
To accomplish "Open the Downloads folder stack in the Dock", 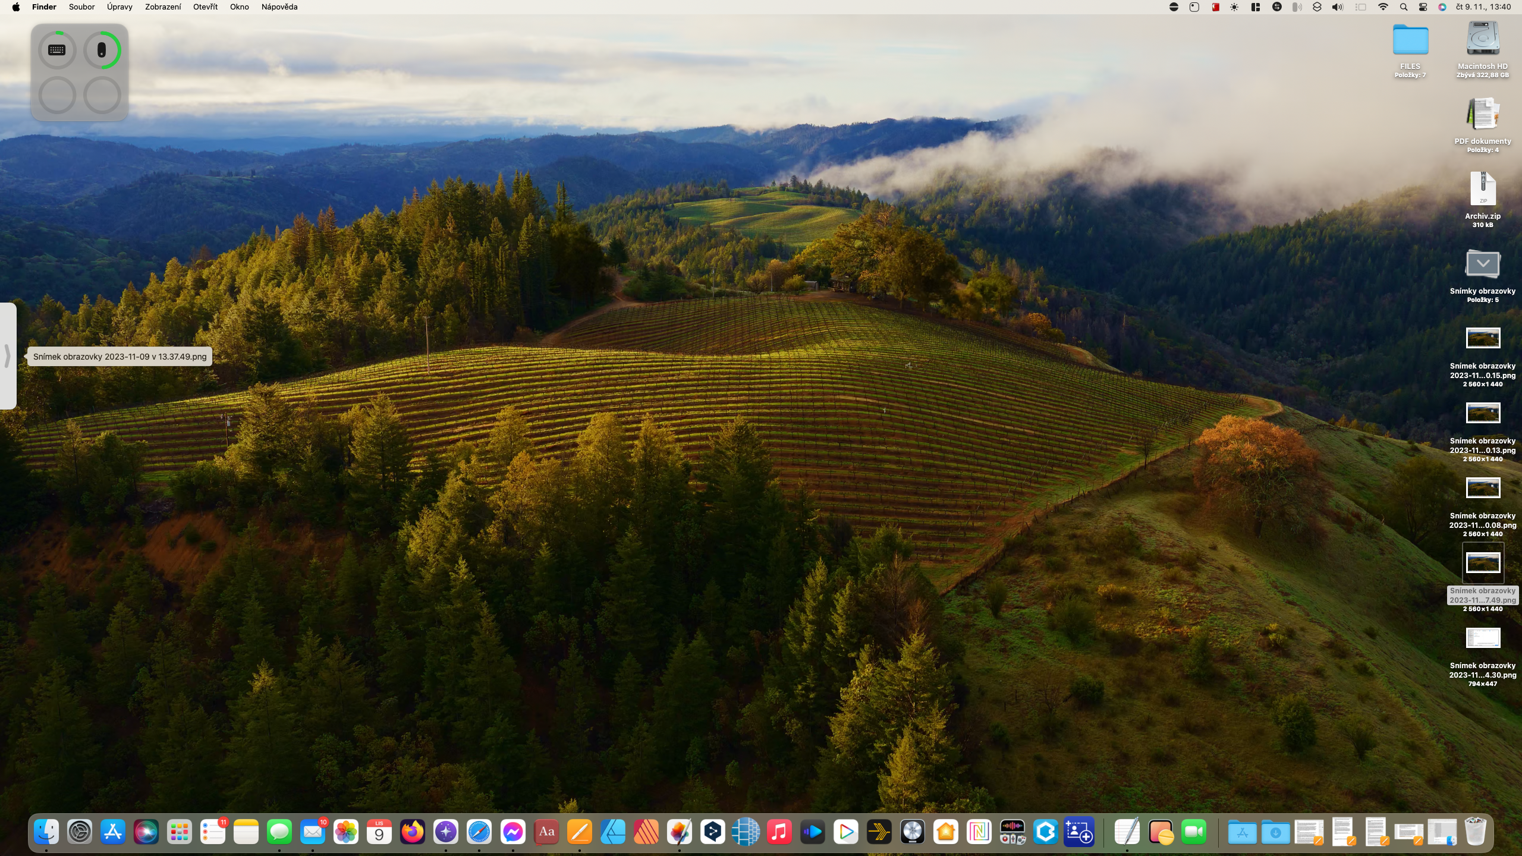I will click(x=1275, y=832).
